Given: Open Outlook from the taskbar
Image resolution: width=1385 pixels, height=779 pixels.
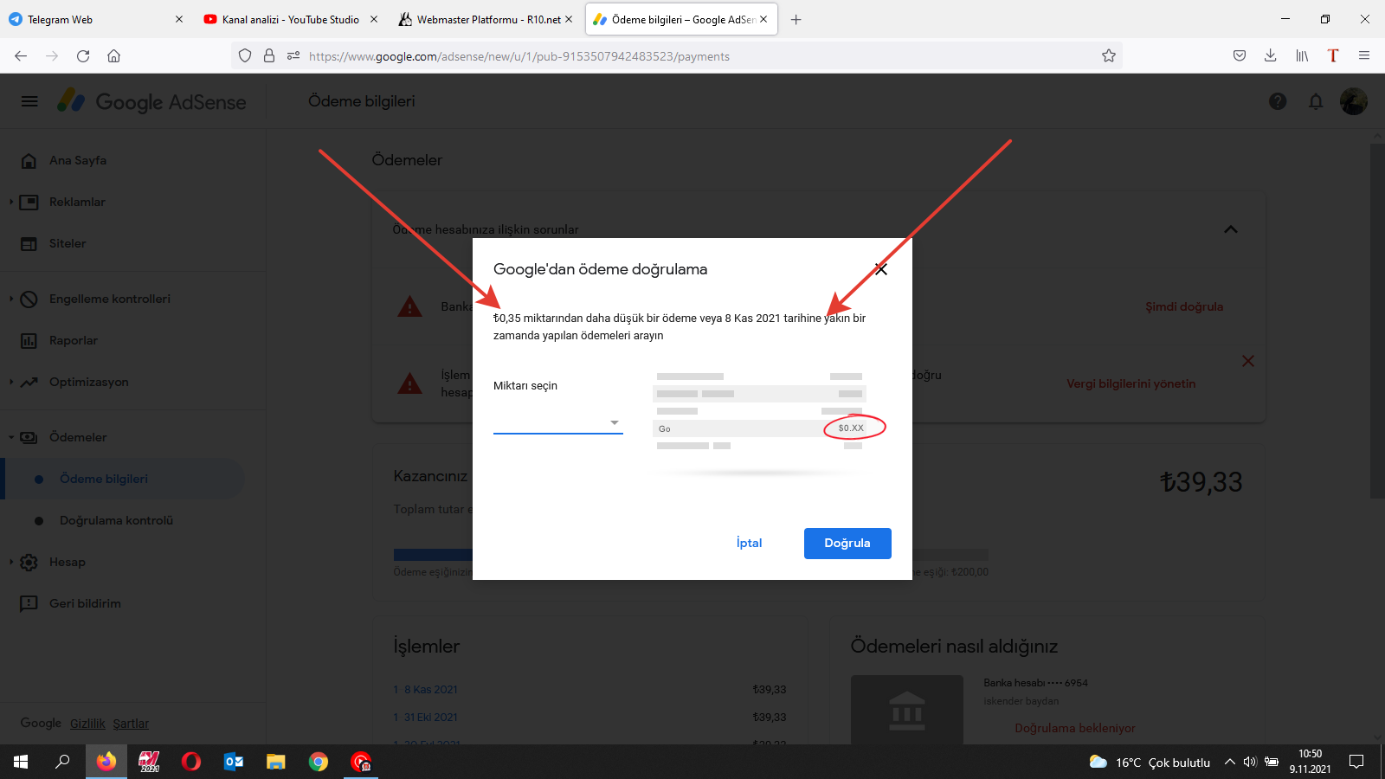Looking at the screenshot, I should coord(234,762).
